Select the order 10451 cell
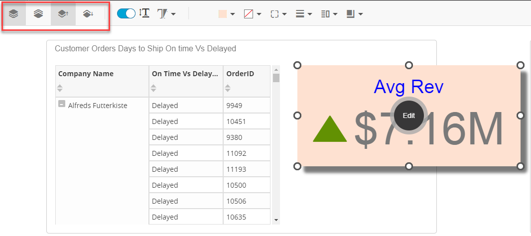Screen dimensions: 531x236 pyautogui.click(x=246, y=121)
